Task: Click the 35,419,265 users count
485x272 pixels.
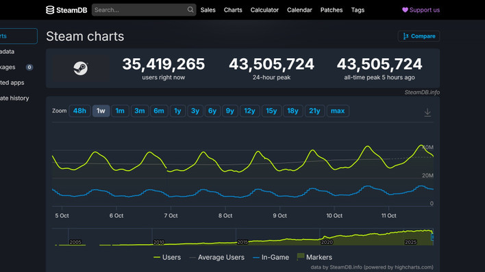Action: pos(163,64)
